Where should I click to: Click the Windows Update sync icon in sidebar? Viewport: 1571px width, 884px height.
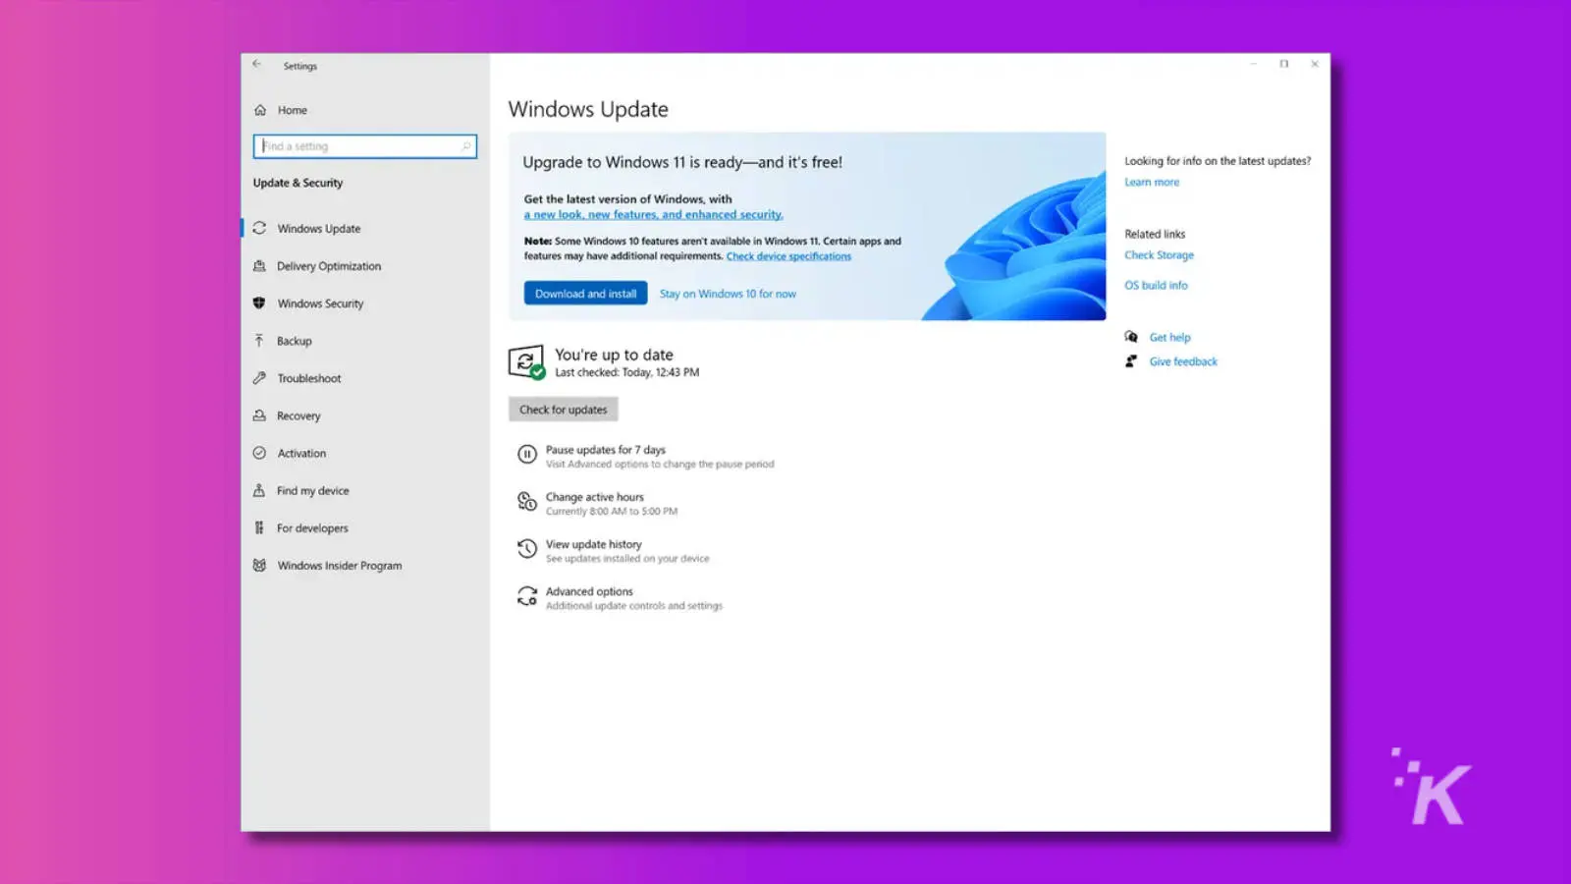pos(259,228)
